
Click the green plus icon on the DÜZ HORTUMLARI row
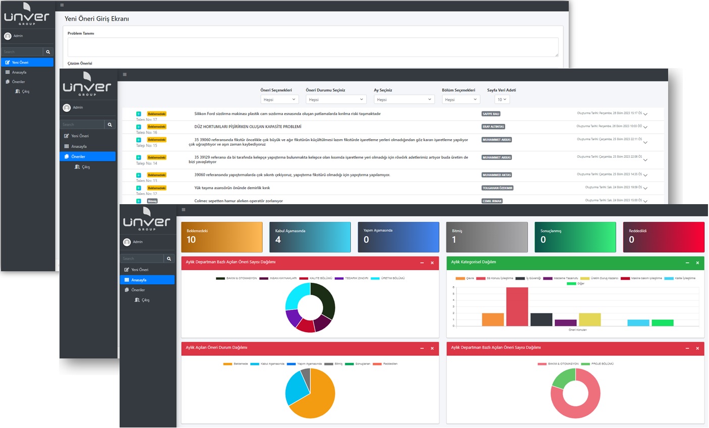139,127
